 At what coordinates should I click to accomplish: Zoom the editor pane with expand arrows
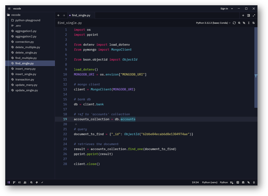pos(254,15)
